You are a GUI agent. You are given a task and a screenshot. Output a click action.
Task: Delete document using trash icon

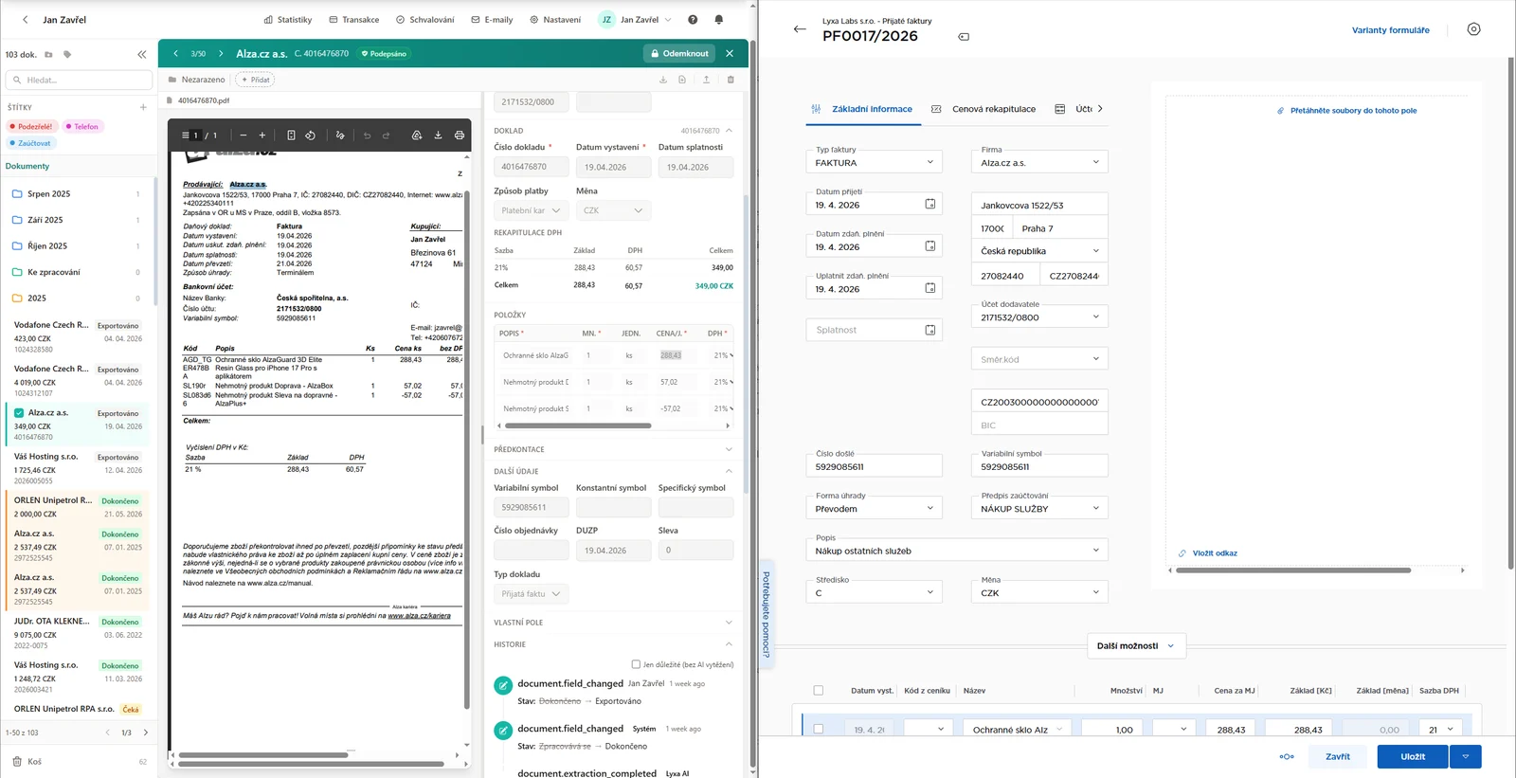click(731, 80)
